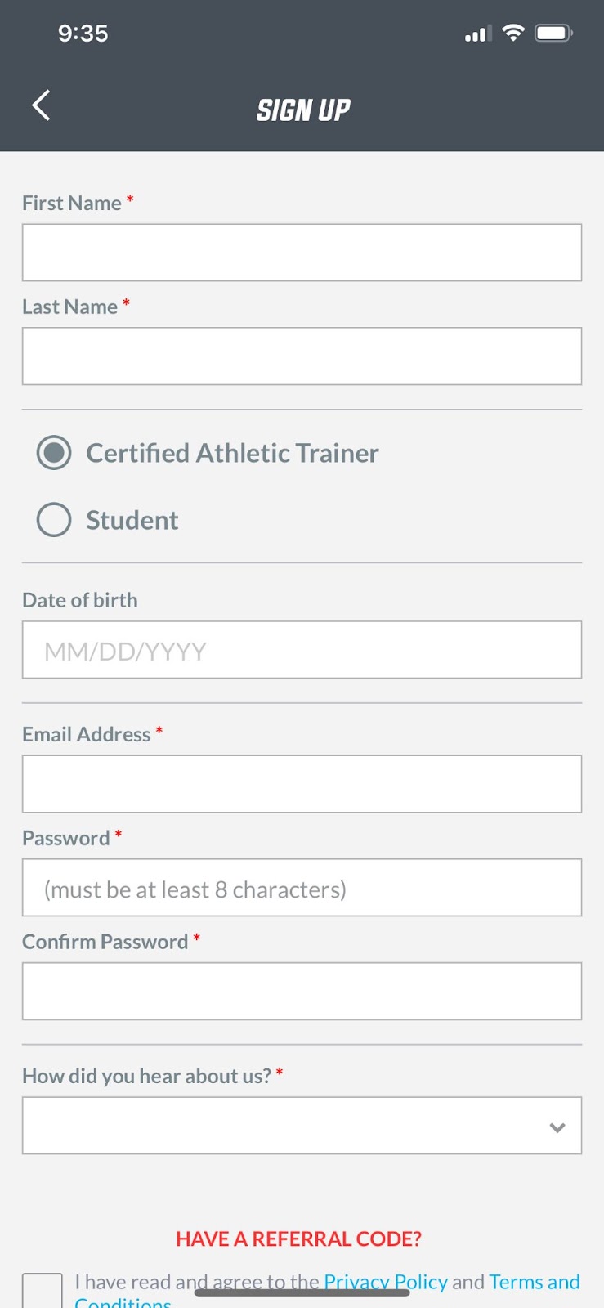Tap the cellular signal bars icon
The image size is (604, 1308).
pos(477,34)
